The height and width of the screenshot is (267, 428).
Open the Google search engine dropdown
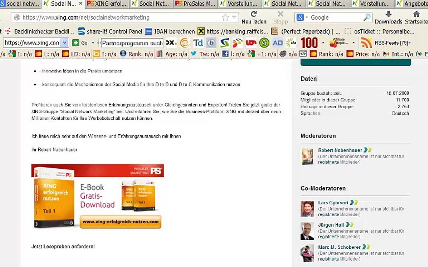point(307,17)
